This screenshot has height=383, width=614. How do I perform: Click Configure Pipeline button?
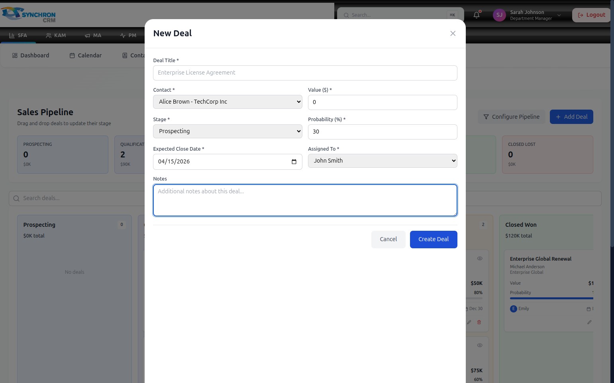(x=512, y=117)
